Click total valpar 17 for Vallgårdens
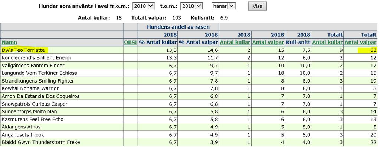The height and width of the screenshot is (147, 380). tap(373, 66)
